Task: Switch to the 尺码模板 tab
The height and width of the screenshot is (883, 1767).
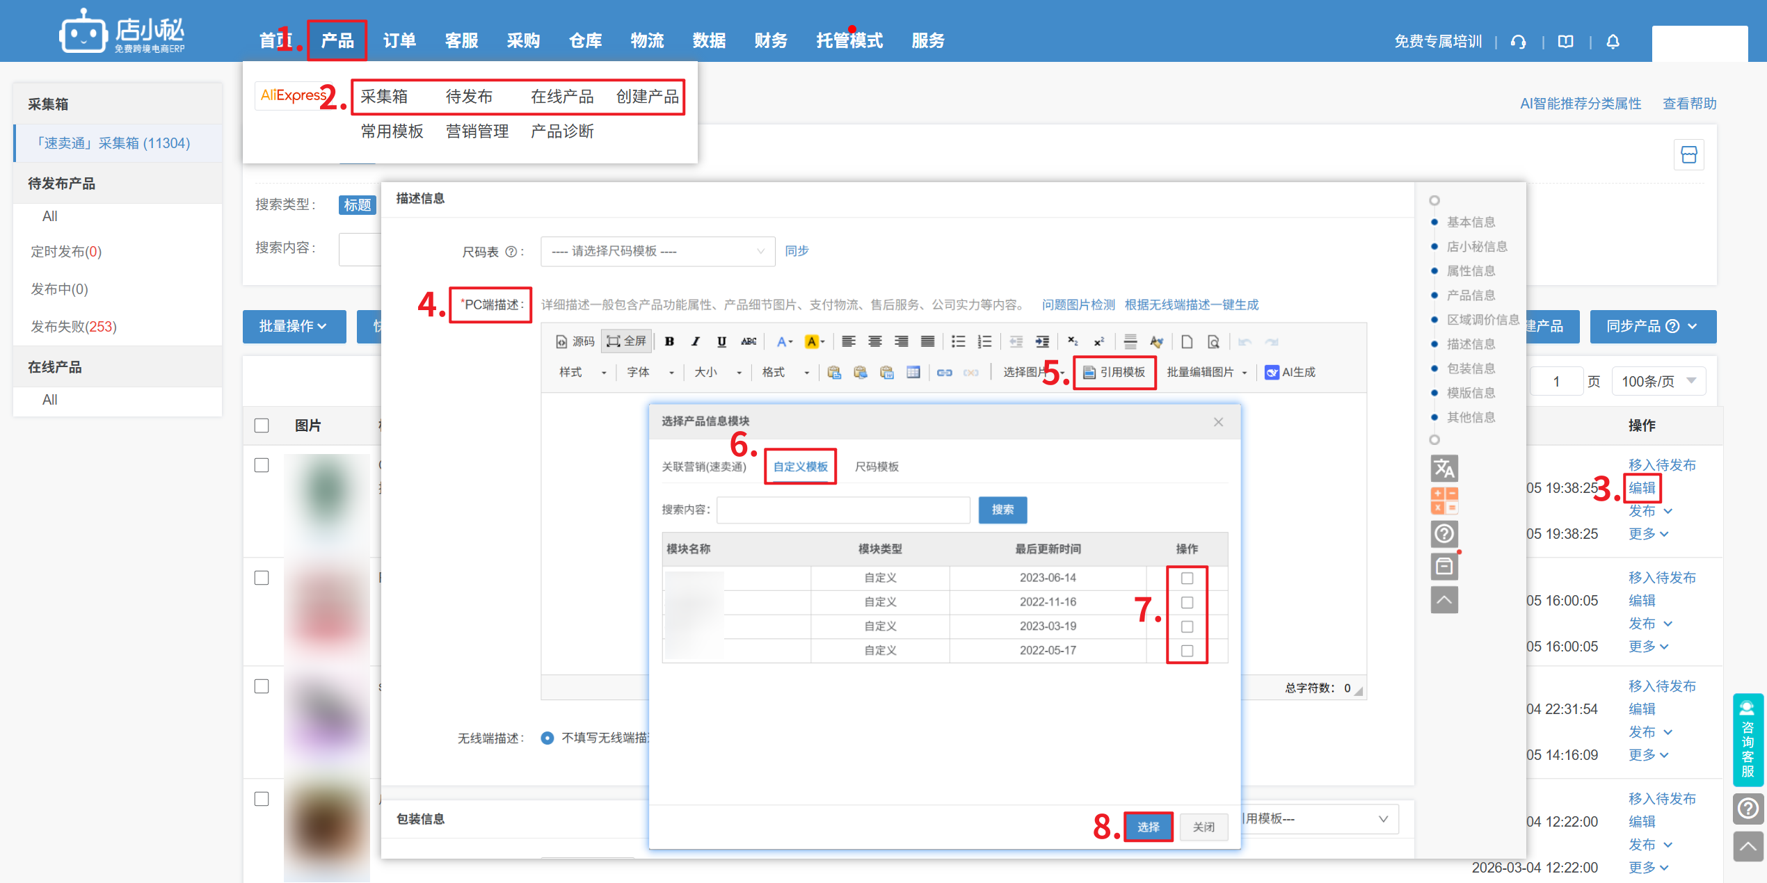Action: click(x=877, y=467)
